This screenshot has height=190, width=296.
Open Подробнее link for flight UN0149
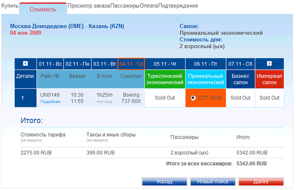click(50, 101)
